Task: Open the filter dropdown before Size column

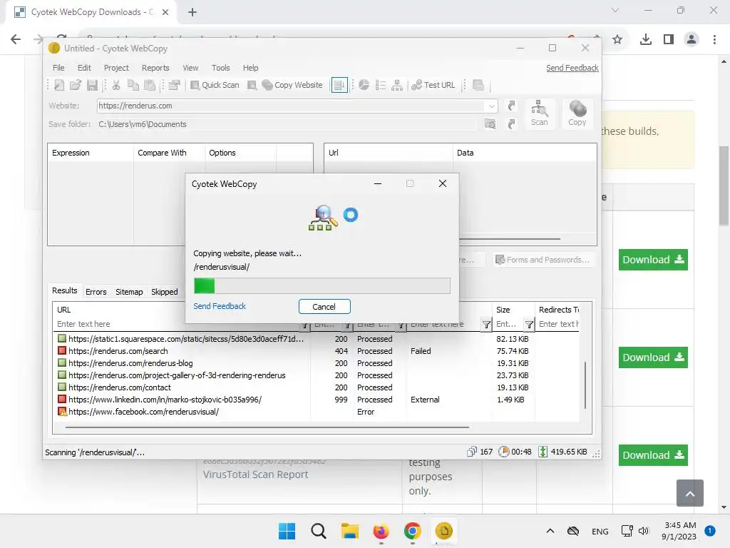Action: [486, 325]
